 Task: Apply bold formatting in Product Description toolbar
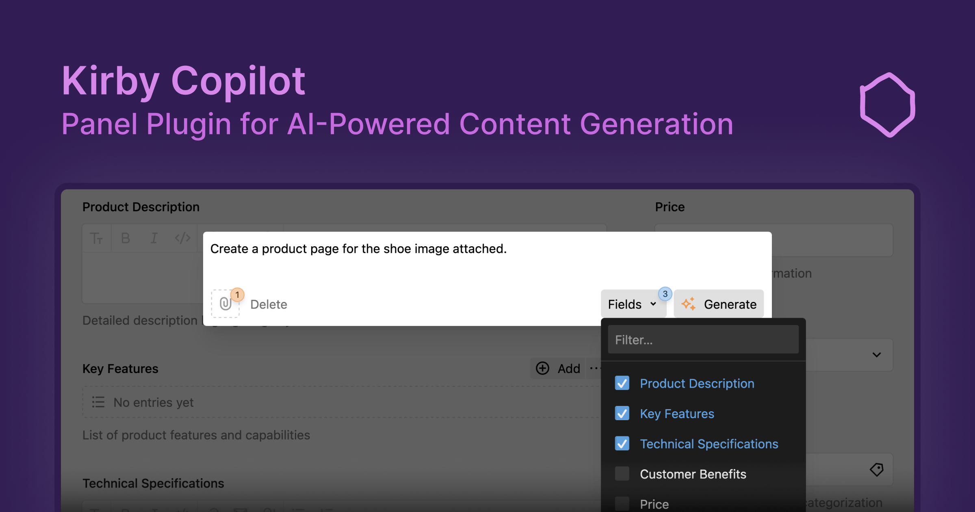click(125, 239)
